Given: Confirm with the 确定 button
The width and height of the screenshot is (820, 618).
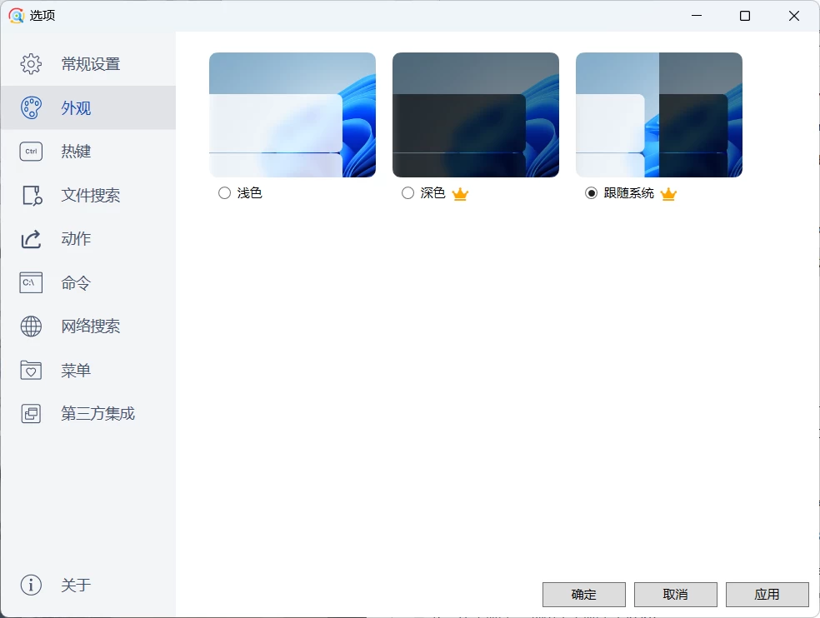Looking at the screenshot, I should click(583, 595).
